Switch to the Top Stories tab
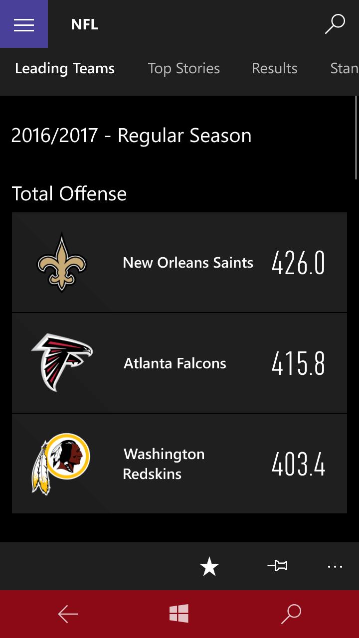This screenshot has width=359, height=638. pyautogui.click(x=184, y=68)
